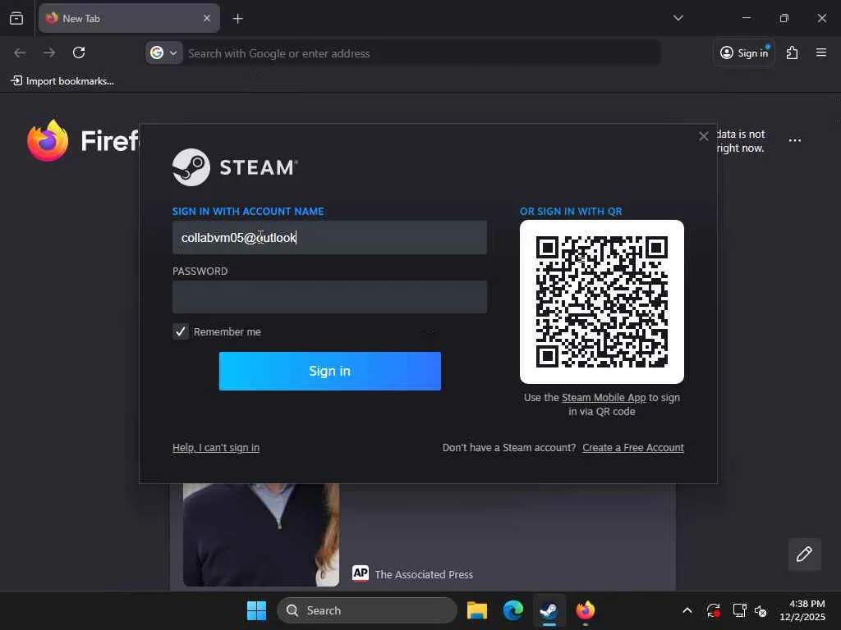841x630 pixels.
Task: Click the pencil customize new tab button
Action: tap(804, 554)
